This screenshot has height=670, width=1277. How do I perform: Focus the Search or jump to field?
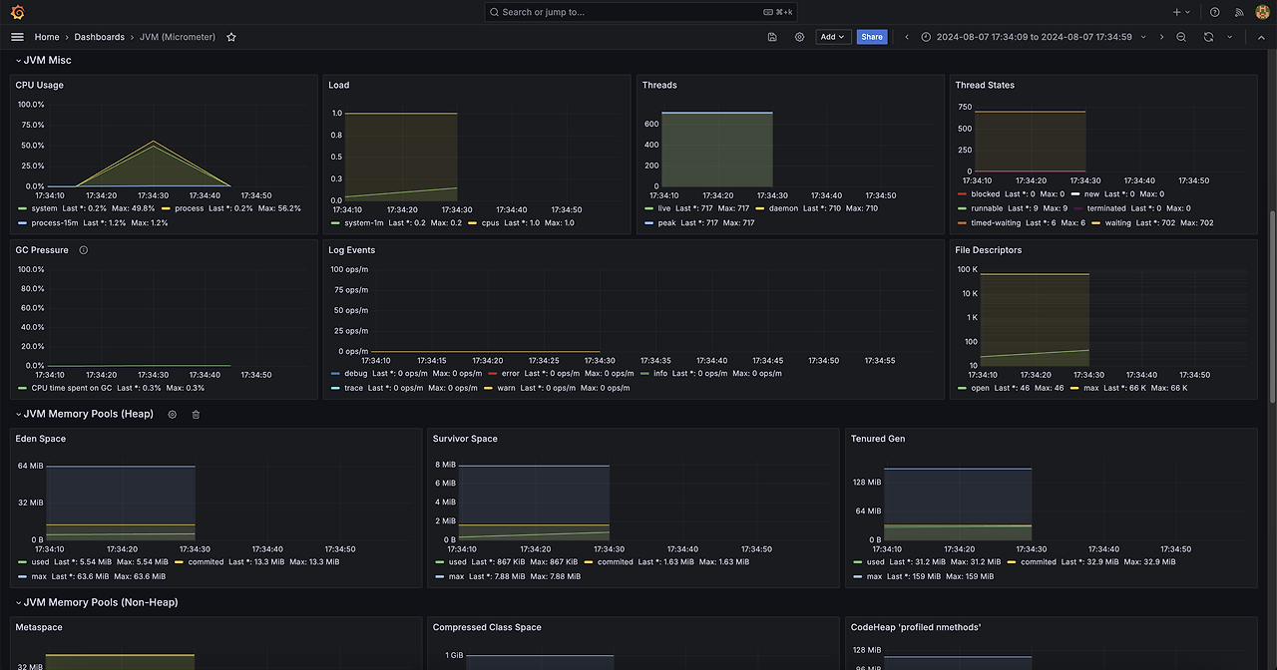coord(639,12)
